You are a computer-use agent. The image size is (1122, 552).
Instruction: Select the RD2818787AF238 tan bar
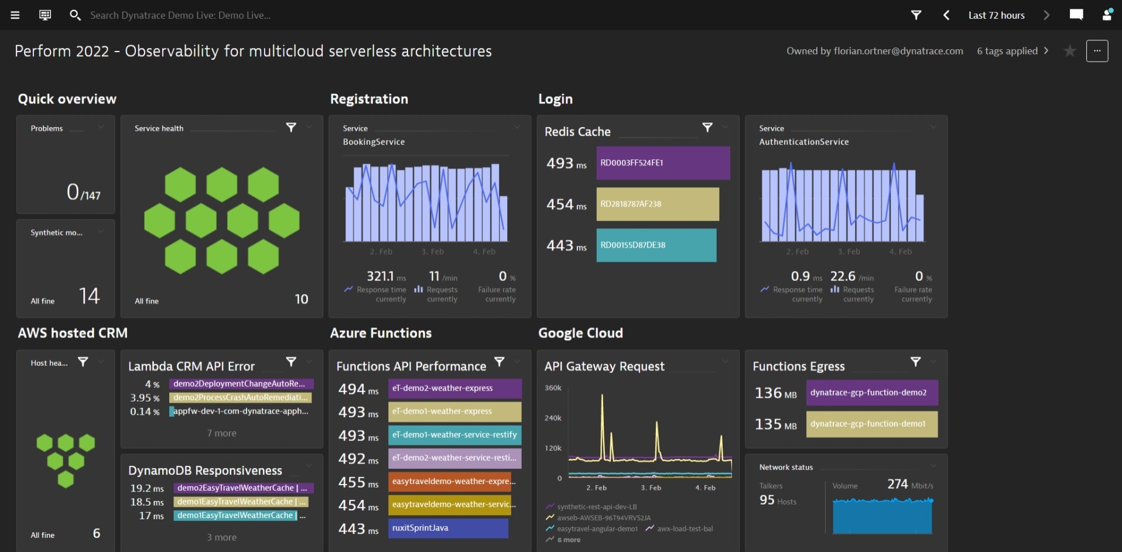click(x=658, y=204)
